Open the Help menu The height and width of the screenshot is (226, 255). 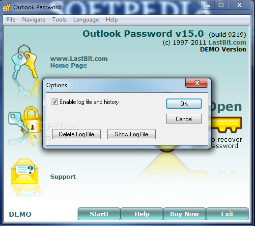112,20
